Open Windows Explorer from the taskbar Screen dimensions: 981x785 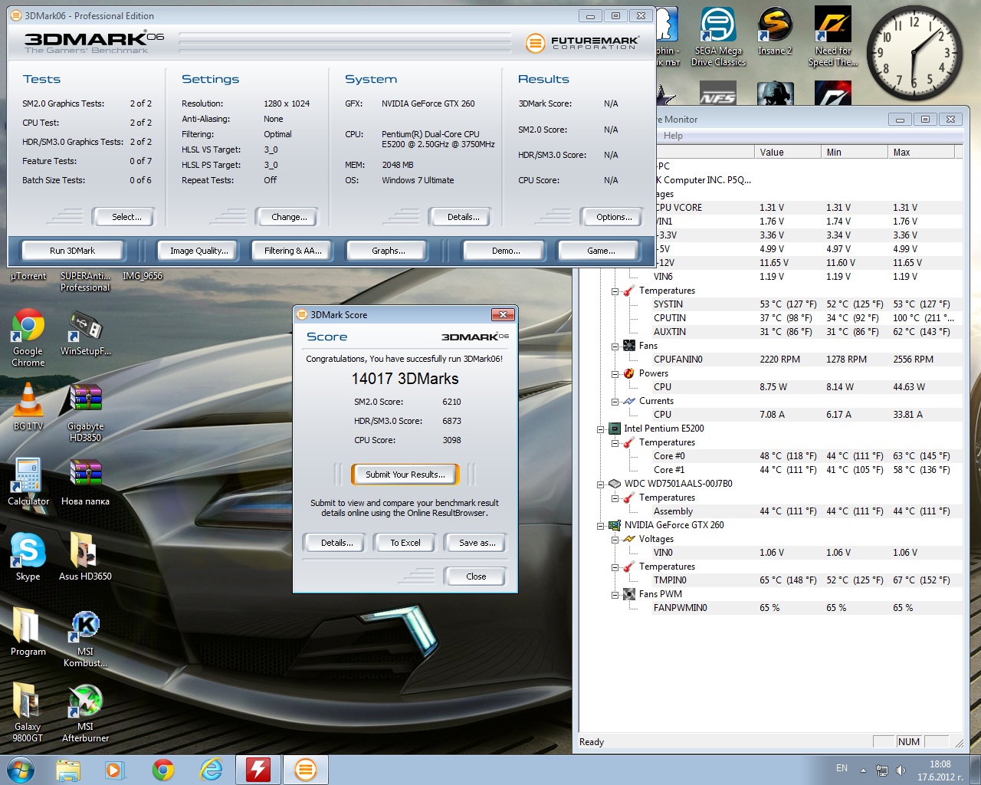click(x=68, y=770)
